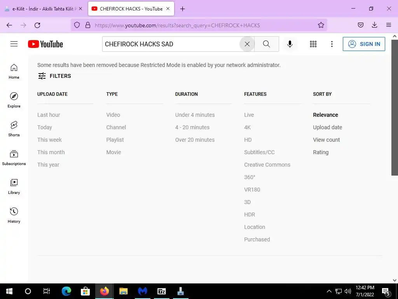Enable the VR180 filter
The image size is (398, 299).
(252, 190)
